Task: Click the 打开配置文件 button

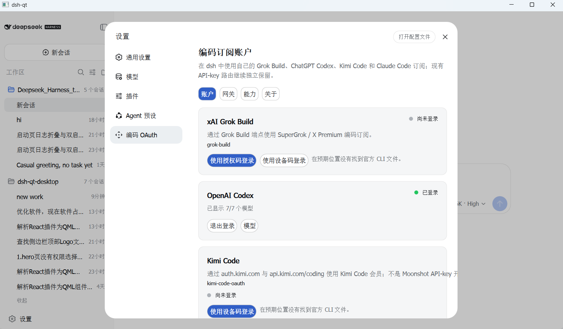Action: [414, 37]
